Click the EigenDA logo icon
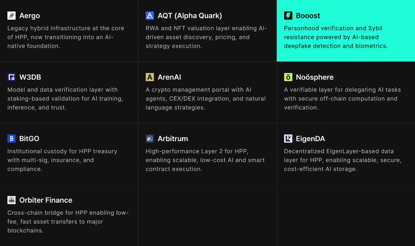 click(288, 138)
